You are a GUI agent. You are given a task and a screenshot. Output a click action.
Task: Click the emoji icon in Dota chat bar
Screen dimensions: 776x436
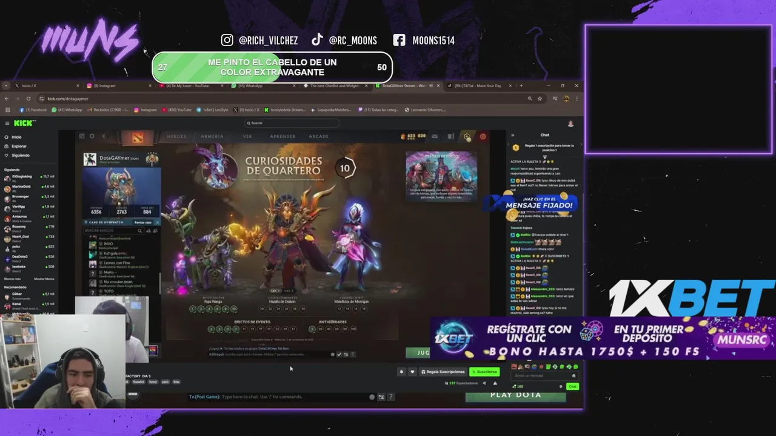[372, 397]
